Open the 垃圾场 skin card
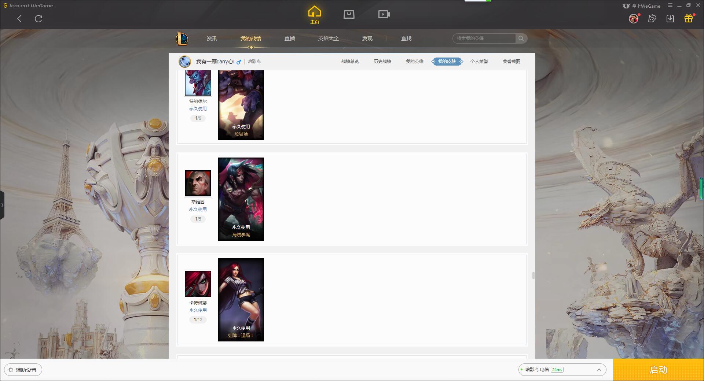The width and height of the screenshot is (704, 381). tap(241, 105)
